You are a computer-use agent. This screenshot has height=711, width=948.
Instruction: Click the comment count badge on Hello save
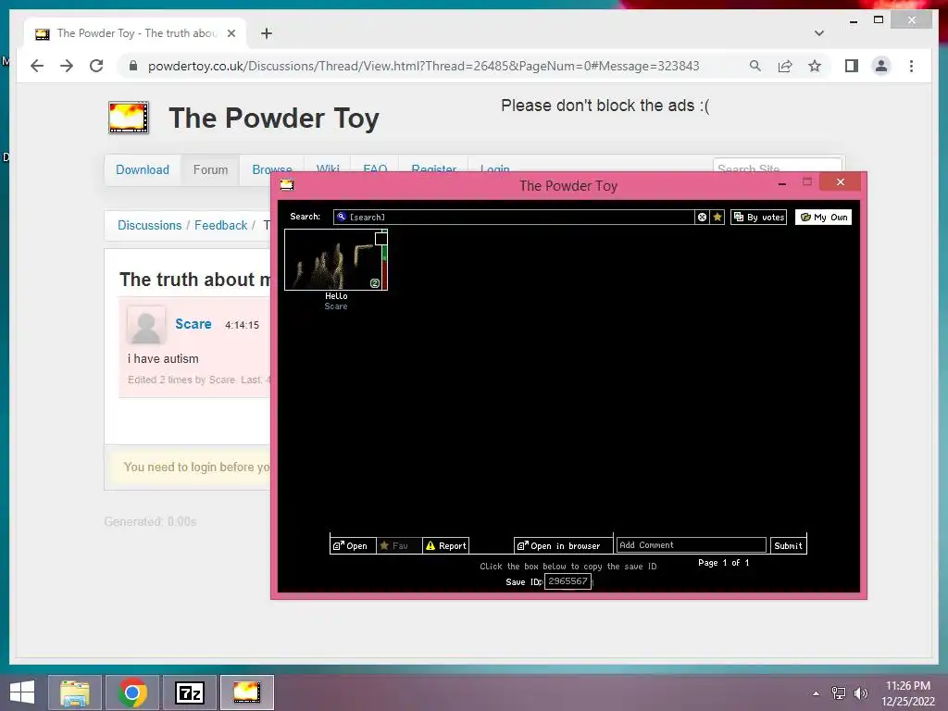coord(374,283)
